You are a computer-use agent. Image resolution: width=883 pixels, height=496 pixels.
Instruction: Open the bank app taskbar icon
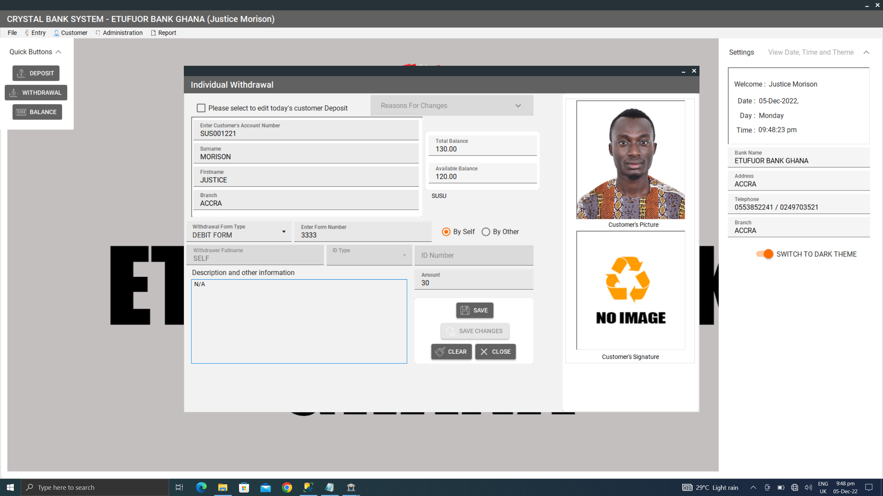point(351,487)
